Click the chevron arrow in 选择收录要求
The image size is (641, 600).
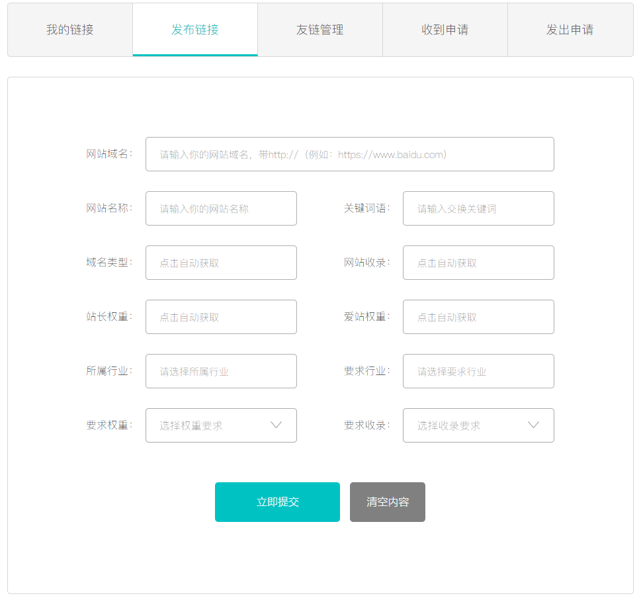coord(533,425)
